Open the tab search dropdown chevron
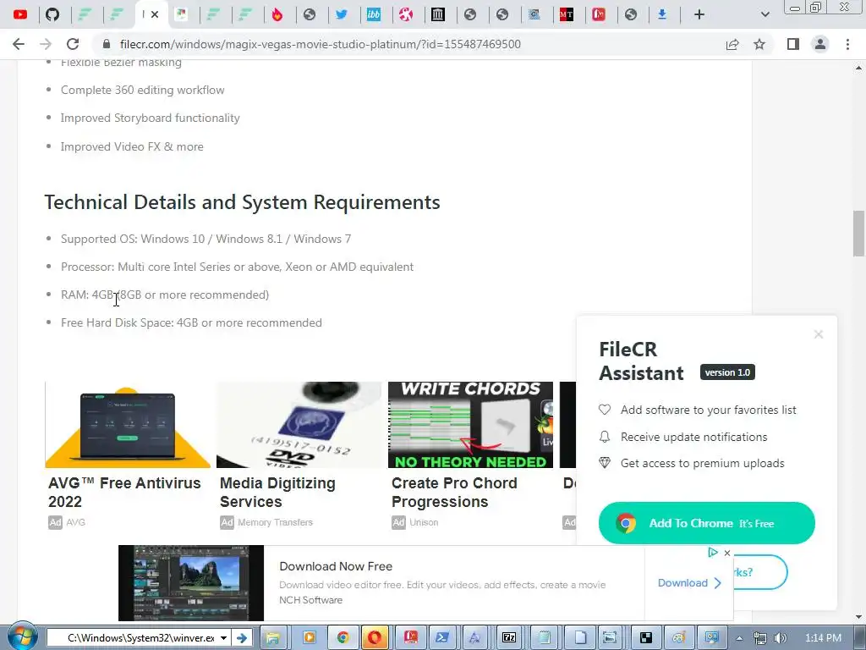 point(765,14)
